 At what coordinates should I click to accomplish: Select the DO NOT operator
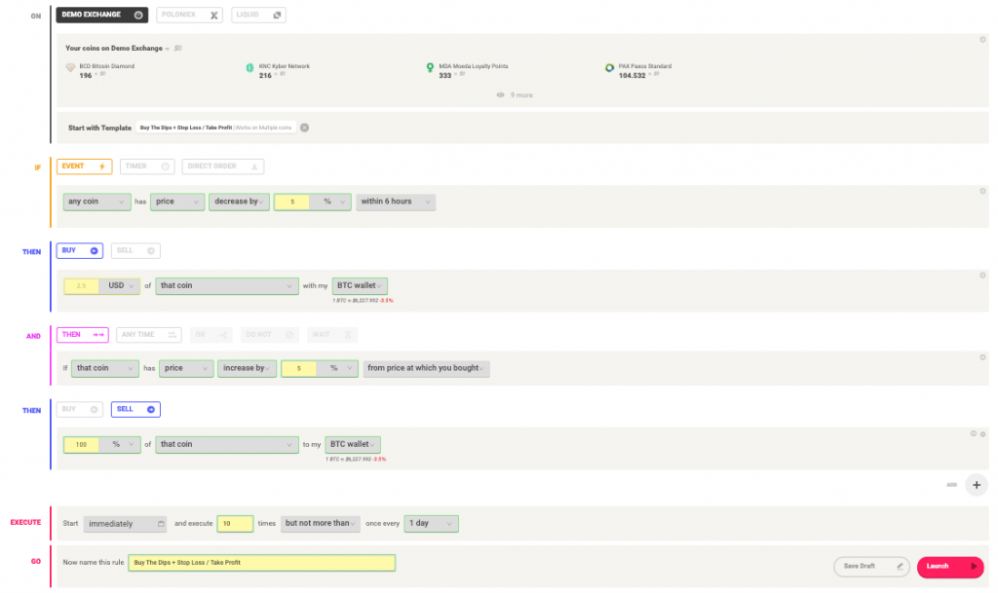pos(269,335)
